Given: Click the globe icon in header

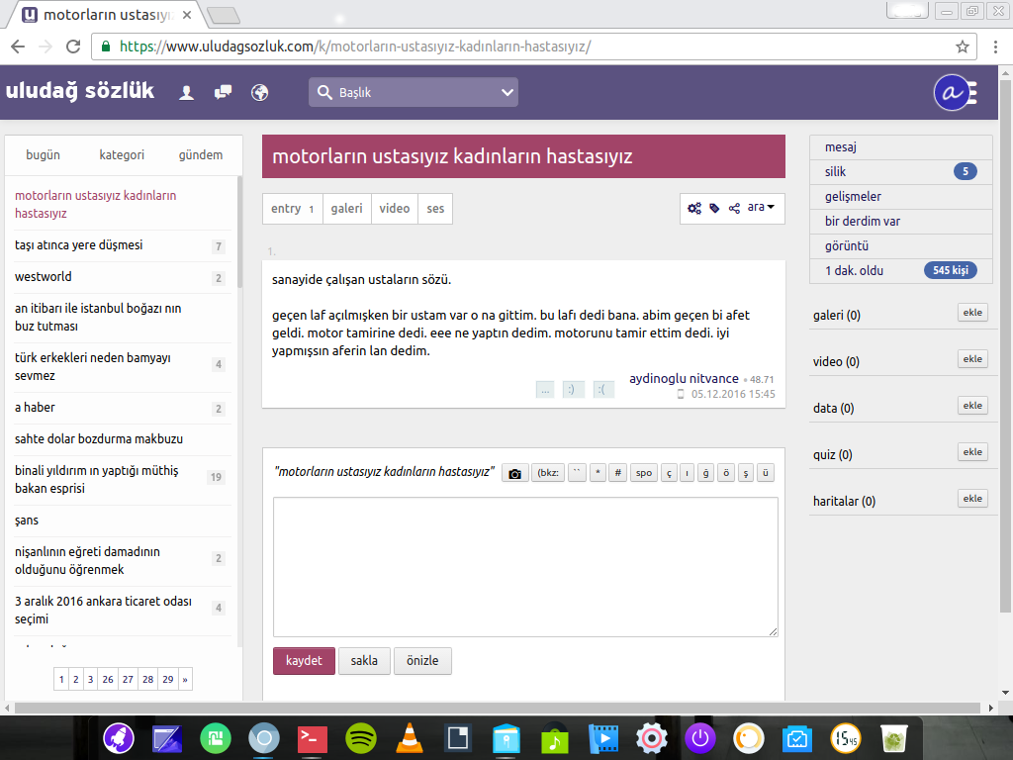Looking at the screenshot, I should click(260, 92).
